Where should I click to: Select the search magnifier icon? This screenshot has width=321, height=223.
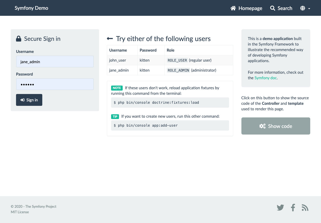272,8
